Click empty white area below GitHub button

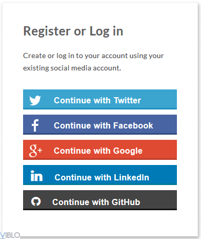point(100,223)
